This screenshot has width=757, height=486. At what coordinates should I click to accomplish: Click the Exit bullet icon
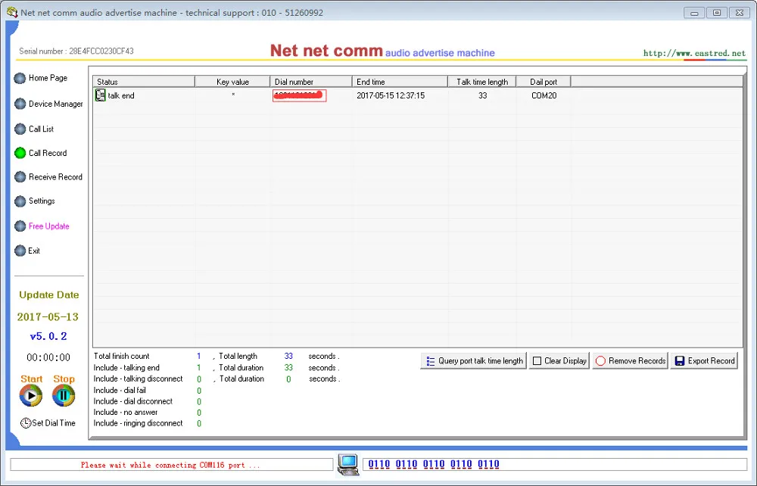click(20, 251)
